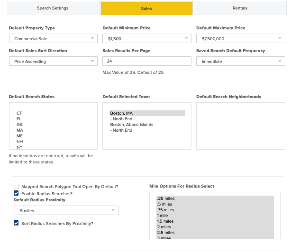300x252 pixels.
Task: Select 1 mile radius option
Action: [x=215, y=216]
